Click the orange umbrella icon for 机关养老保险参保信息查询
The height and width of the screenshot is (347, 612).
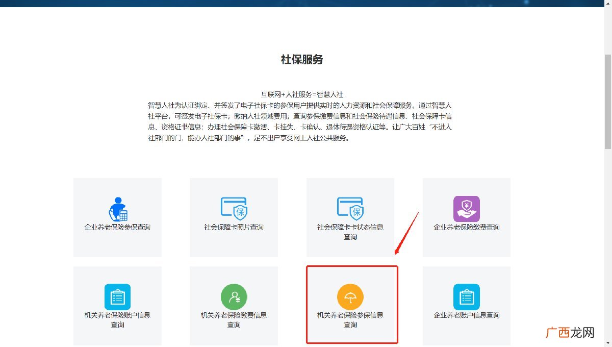(x=350, y=296)
